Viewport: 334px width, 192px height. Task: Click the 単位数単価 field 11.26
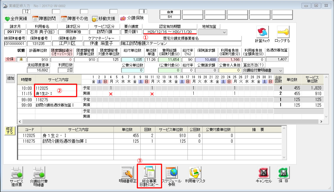151,60
